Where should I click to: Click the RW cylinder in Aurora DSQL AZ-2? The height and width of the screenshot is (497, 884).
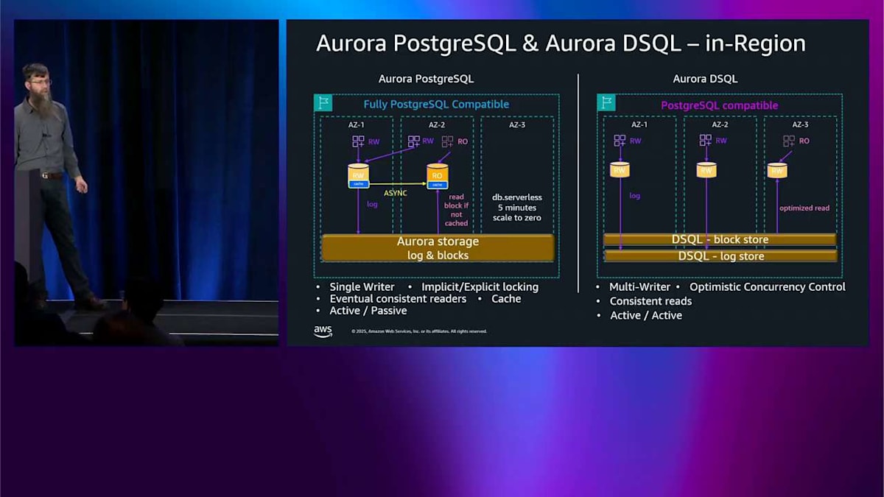point(706,170)
